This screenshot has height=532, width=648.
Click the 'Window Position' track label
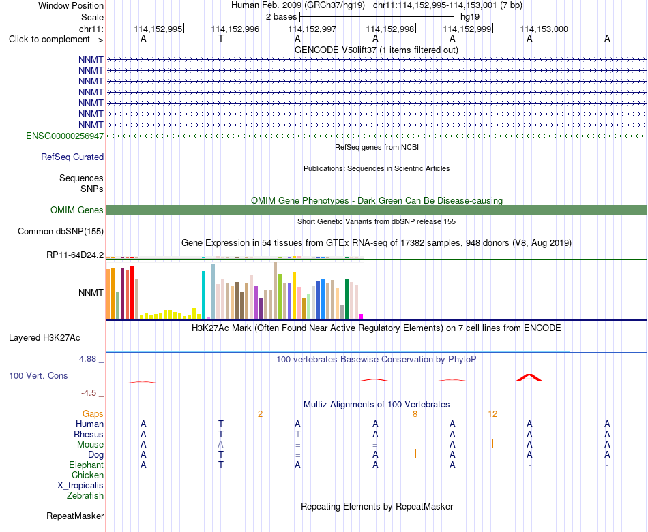[x=71, y=5]
